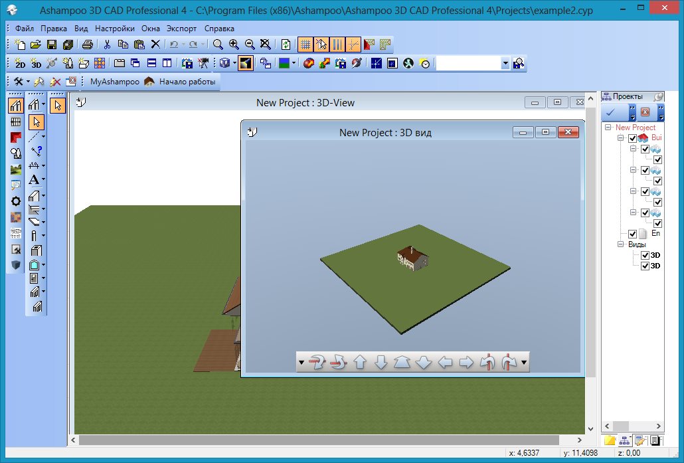The width and height of the screenshot is (684, 463).
Task: Move the 3D view camera right with the arrow
Action: coord(466,362)
